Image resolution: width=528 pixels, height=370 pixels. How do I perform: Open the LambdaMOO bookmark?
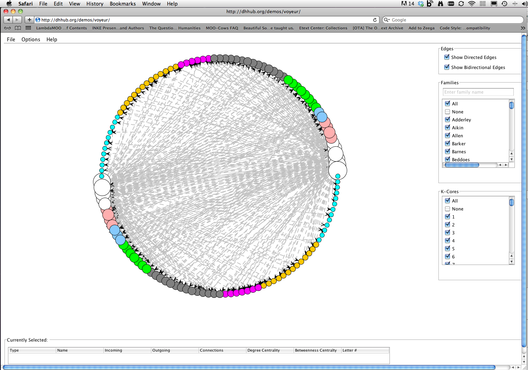click(x=61, y=28)
